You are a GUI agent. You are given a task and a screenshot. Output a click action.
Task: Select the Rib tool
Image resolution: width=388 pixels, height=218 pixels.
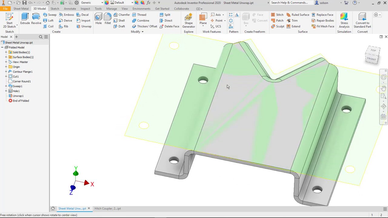(64, 26)
